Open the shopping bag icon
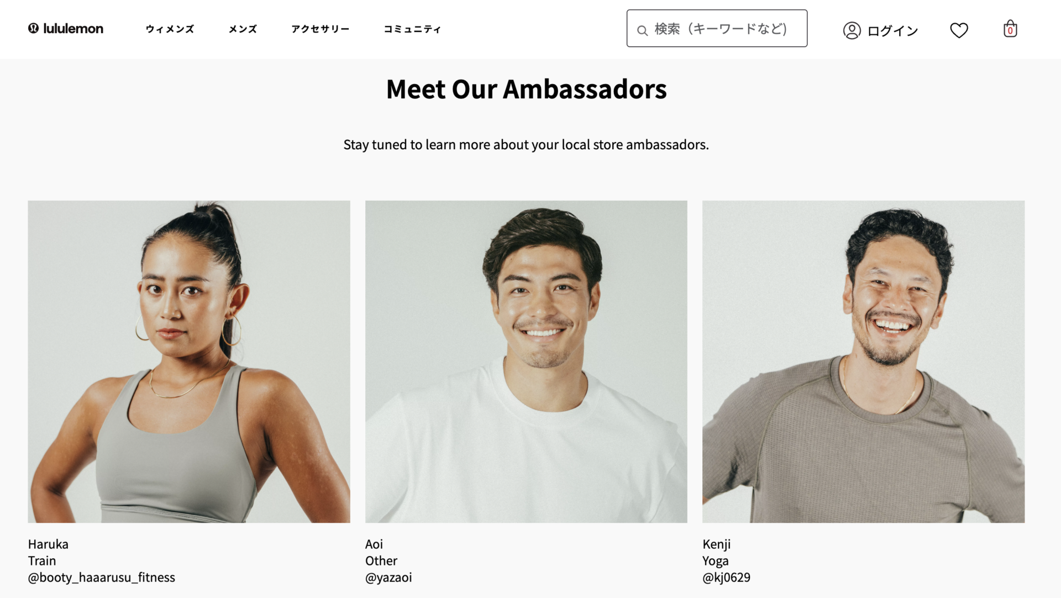 1010,29
